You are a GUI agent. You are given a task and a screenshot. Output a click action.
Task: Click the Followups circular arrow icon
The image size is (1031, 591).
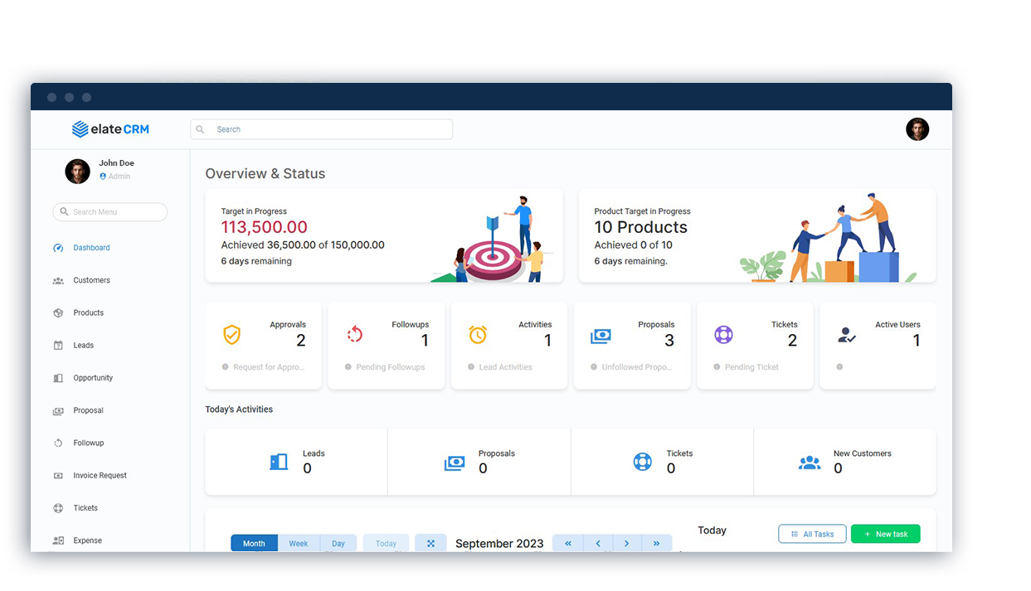click(x=355, y=335)
